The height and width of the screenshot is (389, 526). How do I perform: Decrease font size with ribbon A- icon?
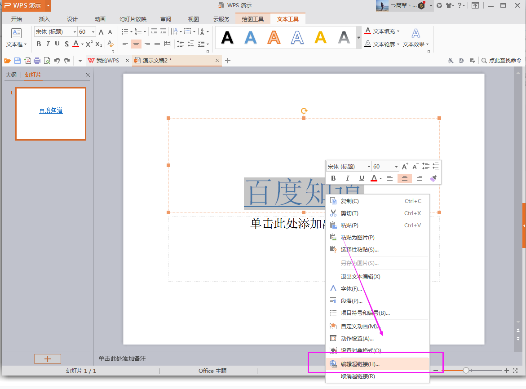coord(111,32)
